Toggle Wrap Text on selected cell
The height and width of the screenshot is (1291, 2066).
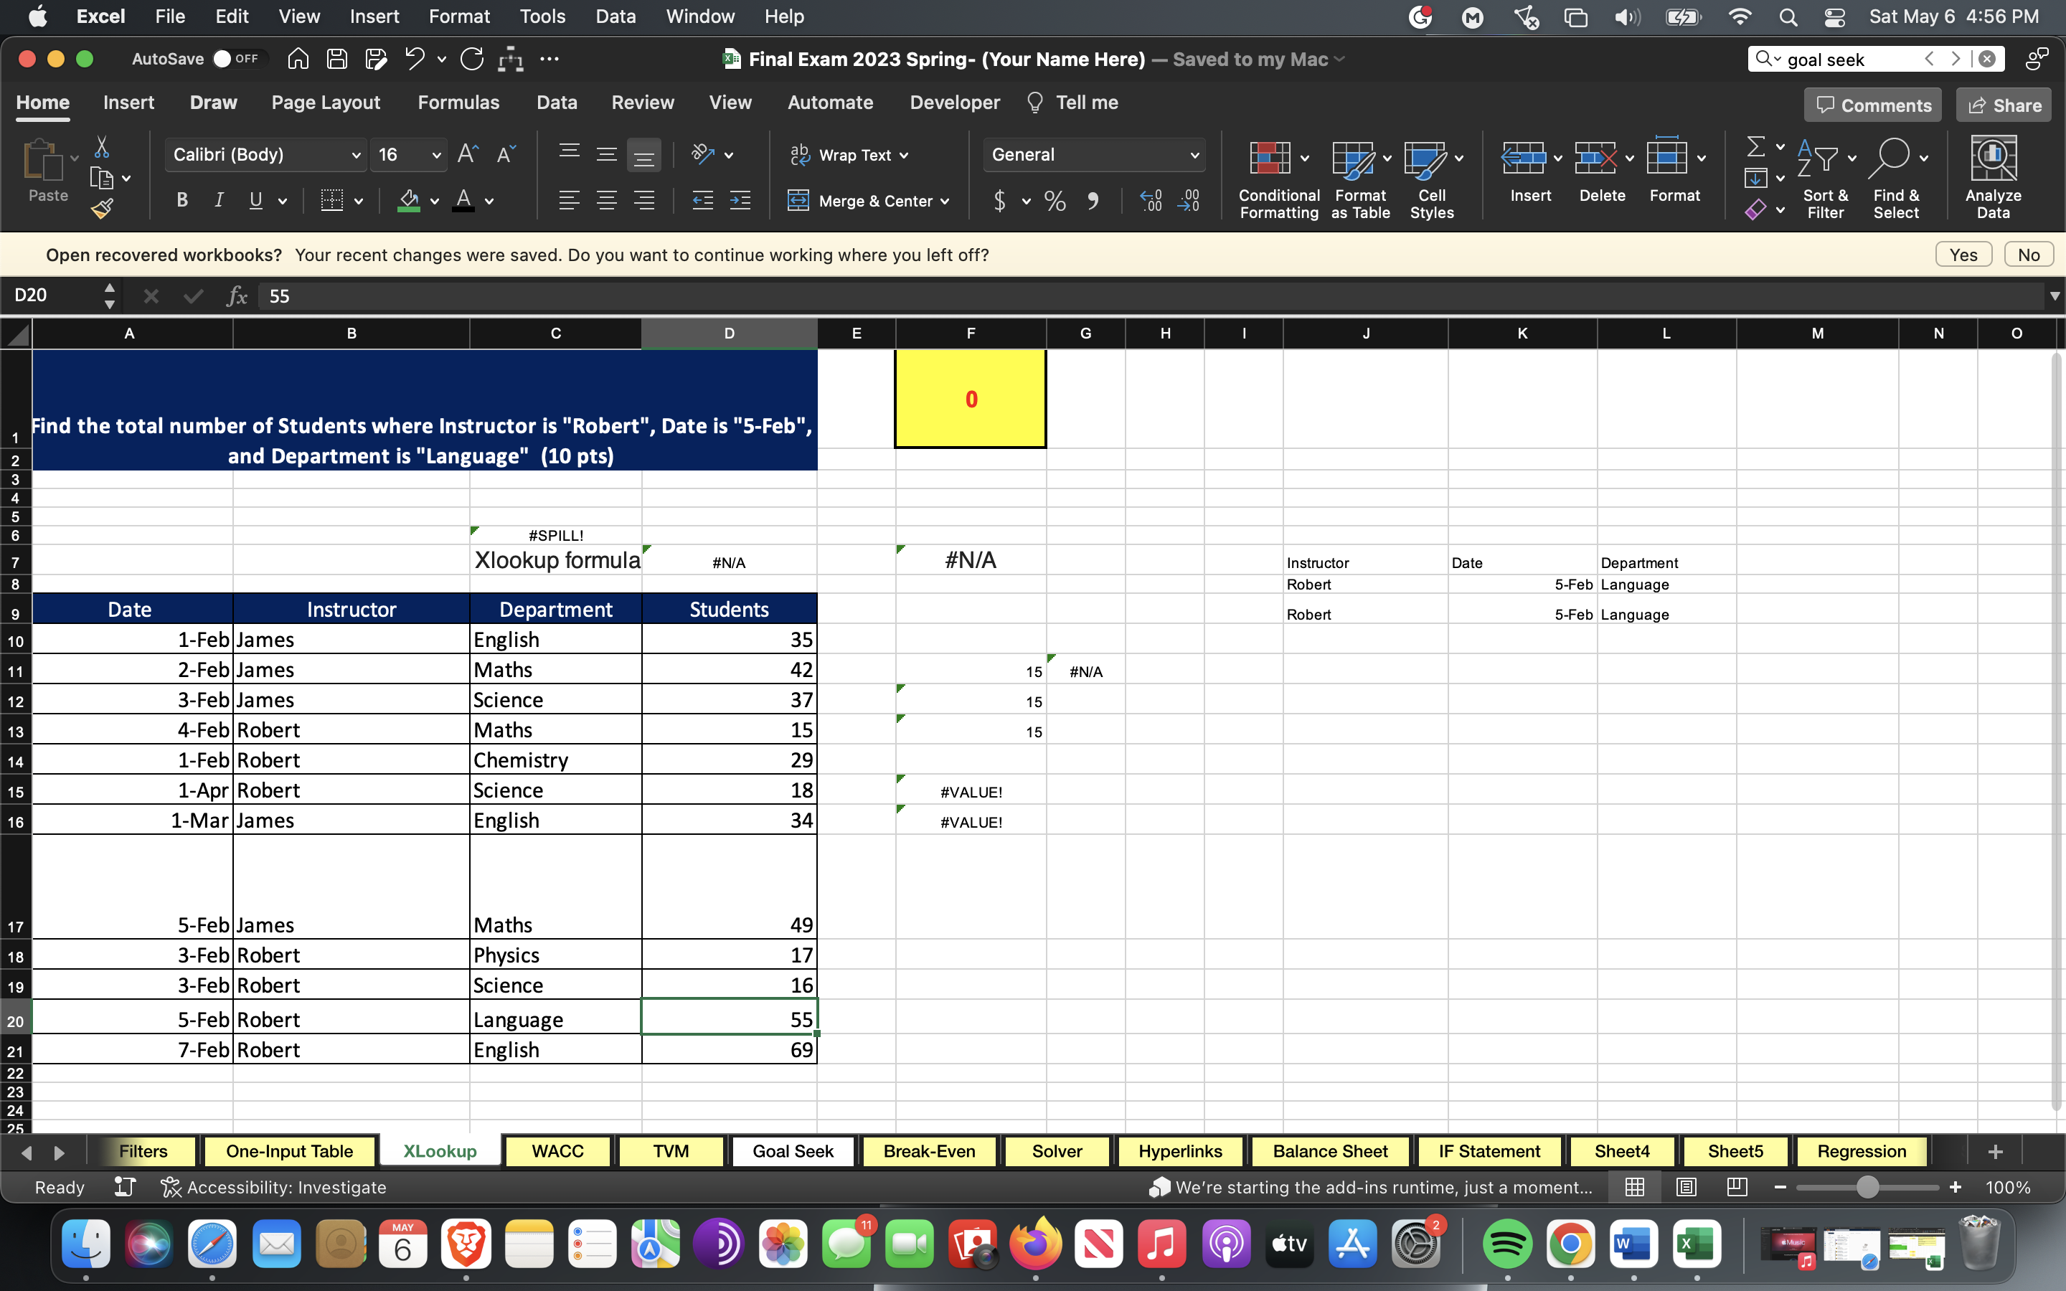(x=849, y=154)
